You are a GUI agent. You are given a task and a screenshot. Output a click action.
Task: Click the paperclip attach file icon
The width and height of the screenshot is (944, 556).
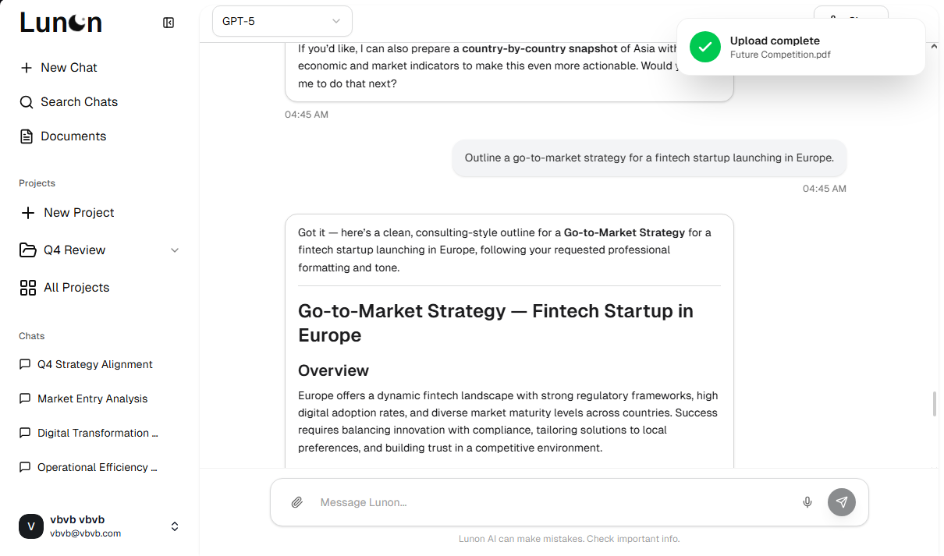coord(297,502)
